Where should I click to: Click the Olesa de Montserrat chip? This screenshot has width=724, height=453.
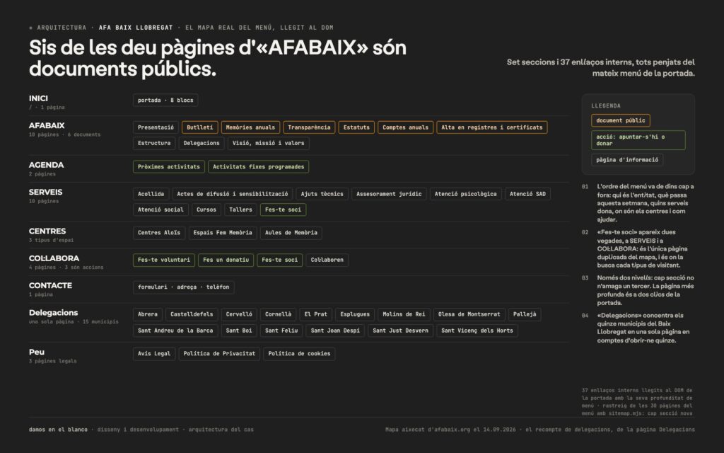click(x=469, y=315)
